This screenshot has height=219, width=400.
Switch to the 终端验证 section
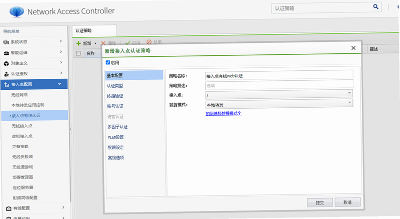click(x=115, y=96)
